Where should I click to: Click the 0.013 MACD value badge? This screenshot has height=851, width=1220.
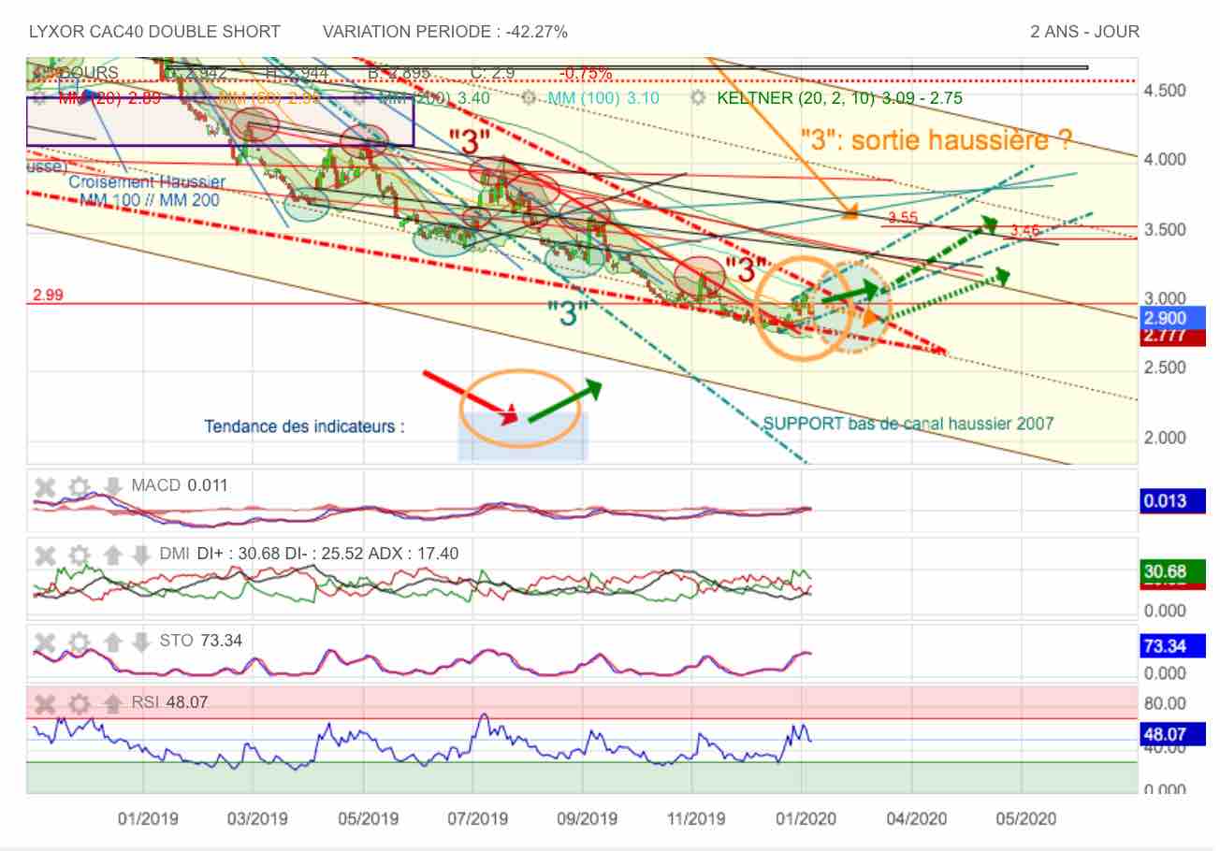click(1174, 501)
